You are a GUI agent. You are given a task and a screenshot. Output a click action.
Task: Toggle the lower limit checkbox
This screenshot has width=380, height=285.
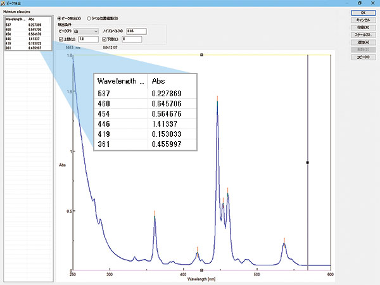[104, 39]
